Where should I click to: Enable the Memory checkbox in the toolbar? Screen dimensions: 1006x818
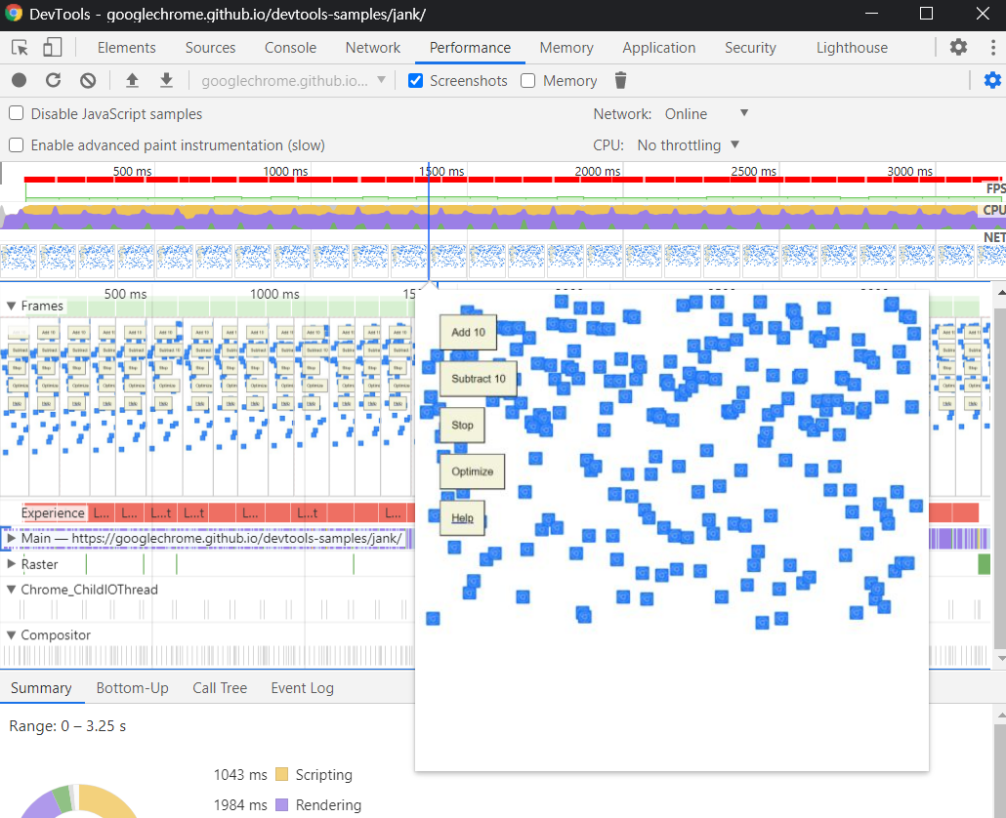tap(528, 81)
